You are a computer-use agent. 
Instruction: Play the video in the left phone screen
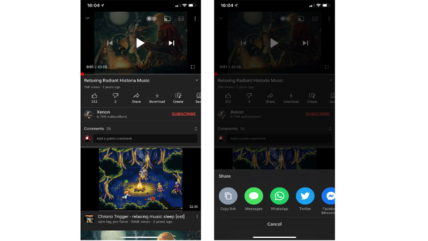click(140, 43)
